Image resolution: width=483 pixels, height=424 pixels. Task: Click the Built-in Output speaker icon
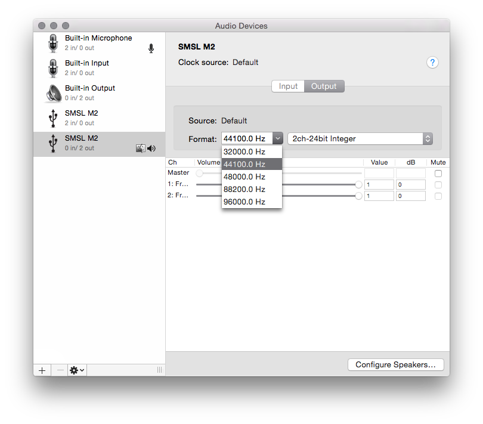[x=54, y=94]
